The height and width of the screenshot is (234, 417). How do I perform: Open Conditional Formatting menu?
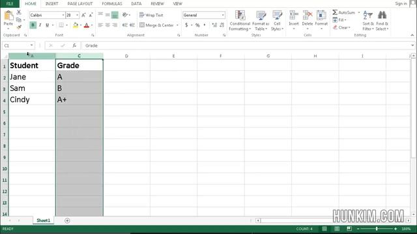click(240, 21)
